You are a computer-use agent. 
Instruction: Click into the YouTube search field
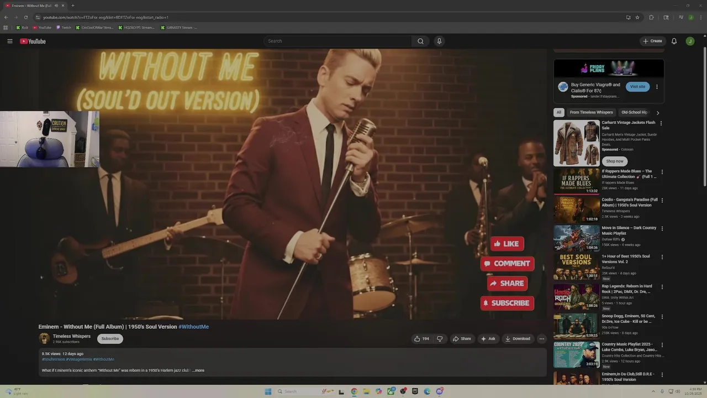[338, 41]
